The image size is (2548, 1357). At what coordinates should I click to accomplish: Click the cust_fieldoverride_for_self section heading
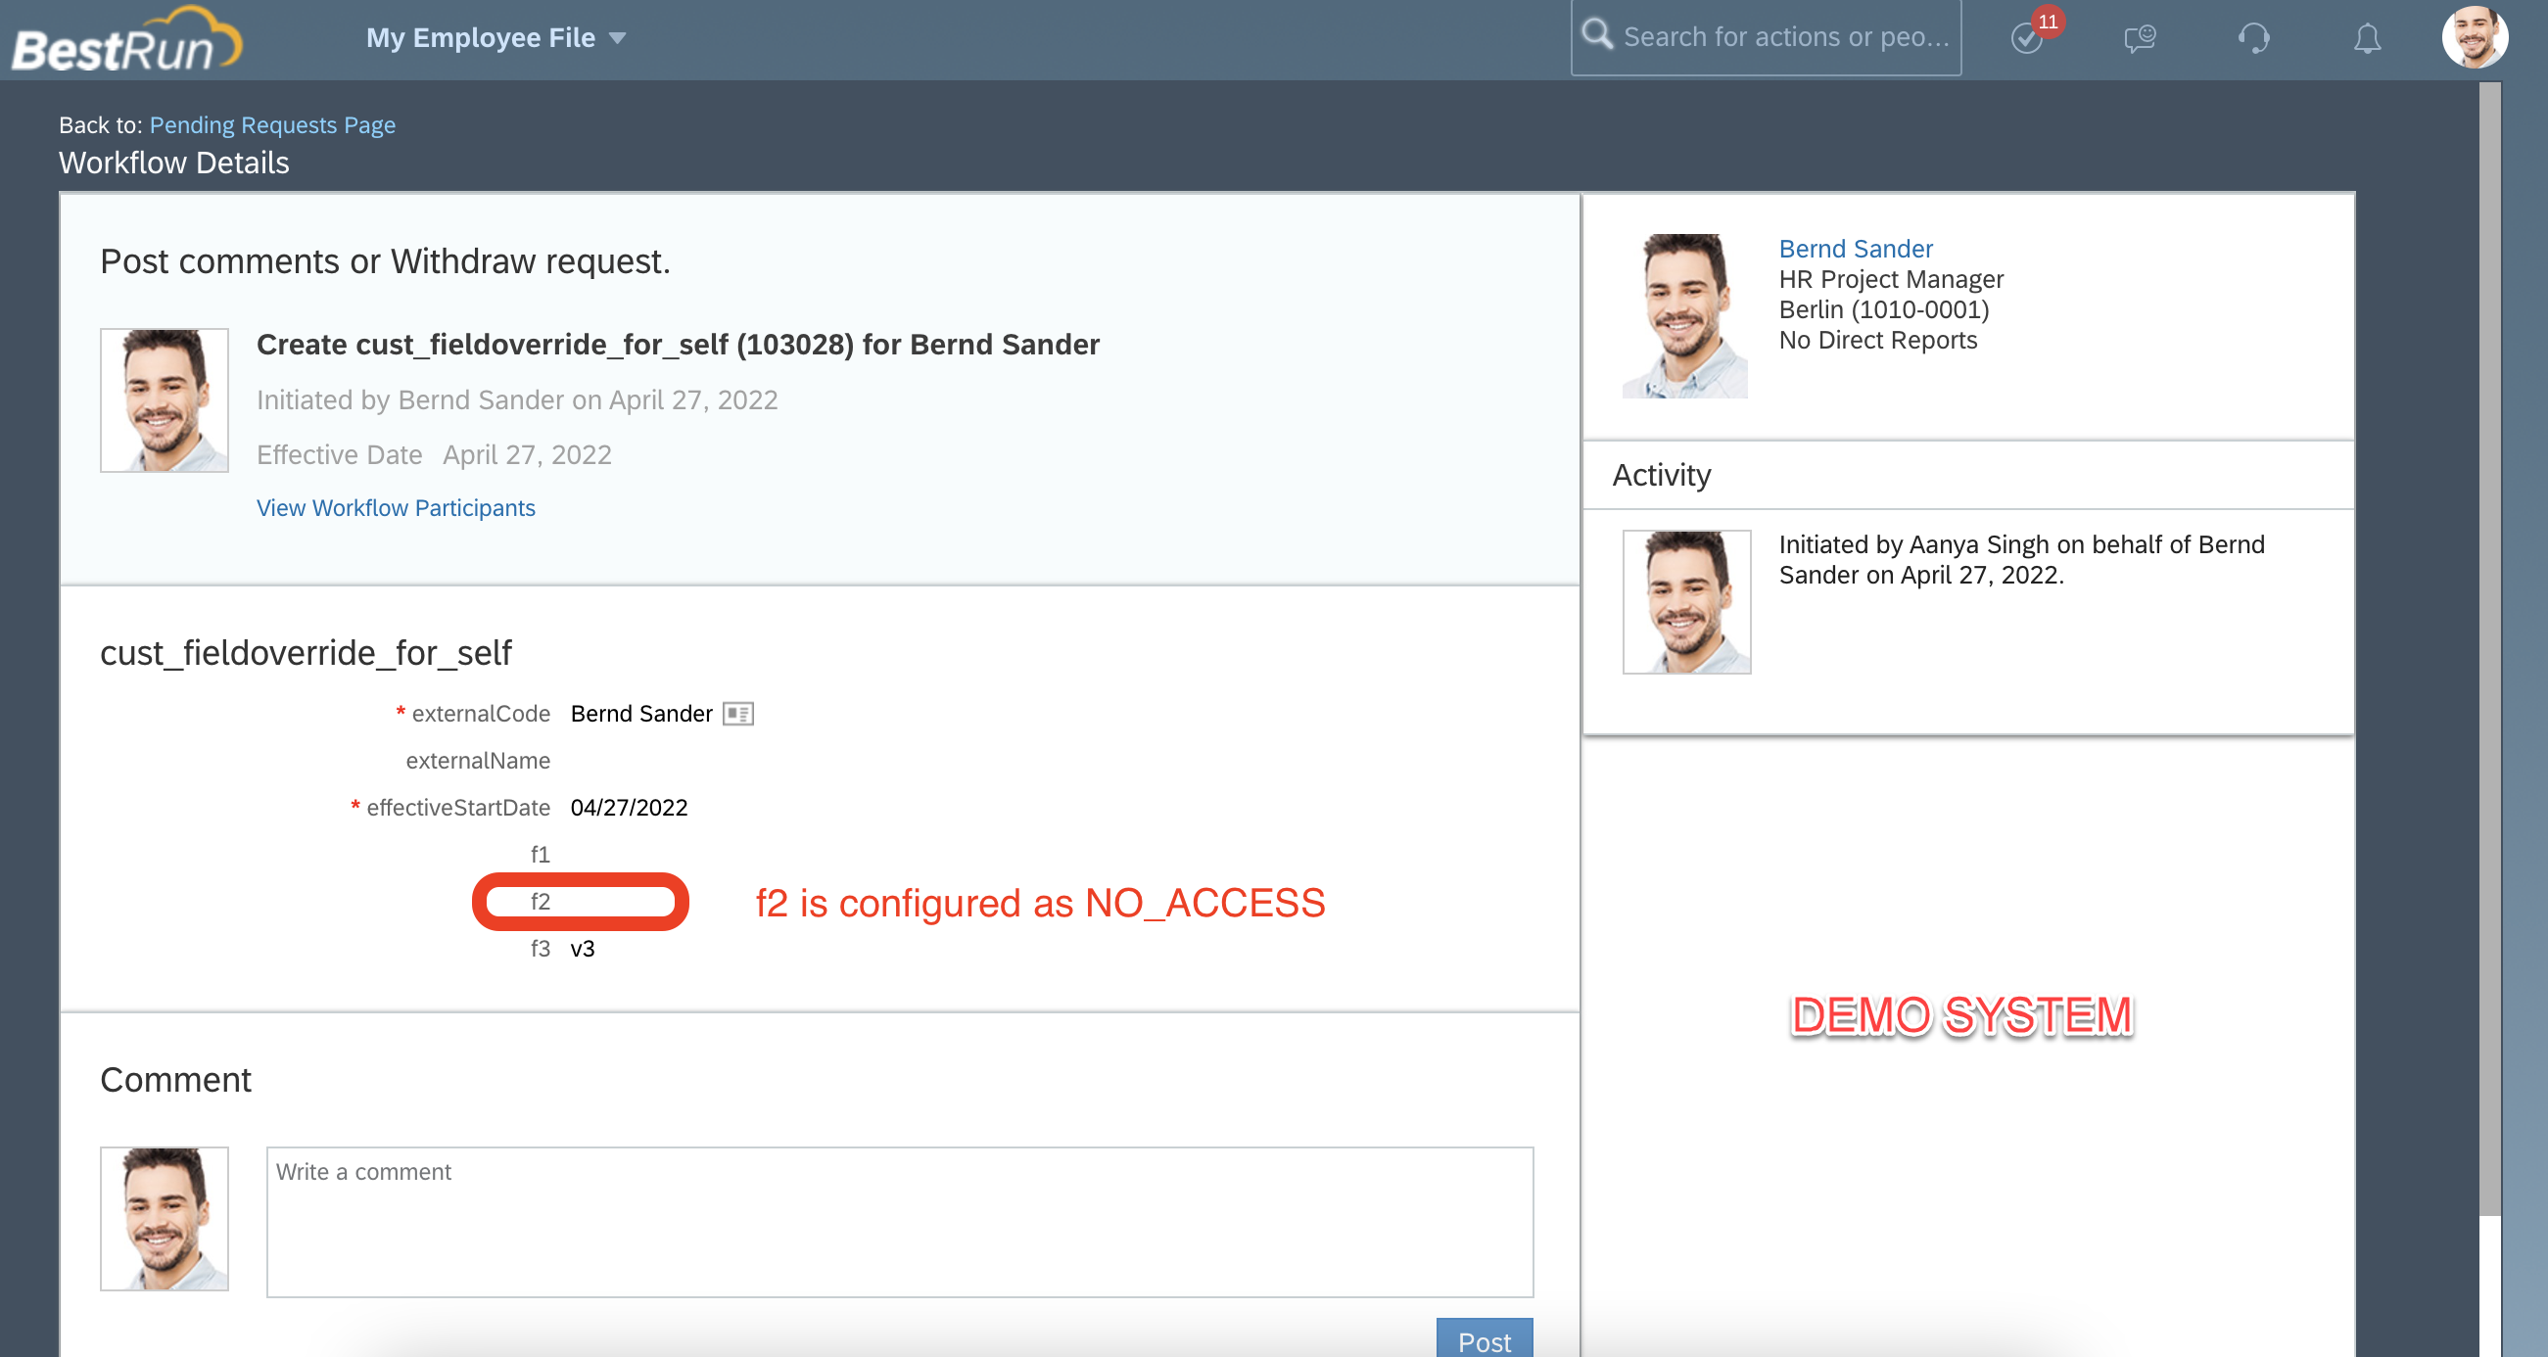pos(306,653)
